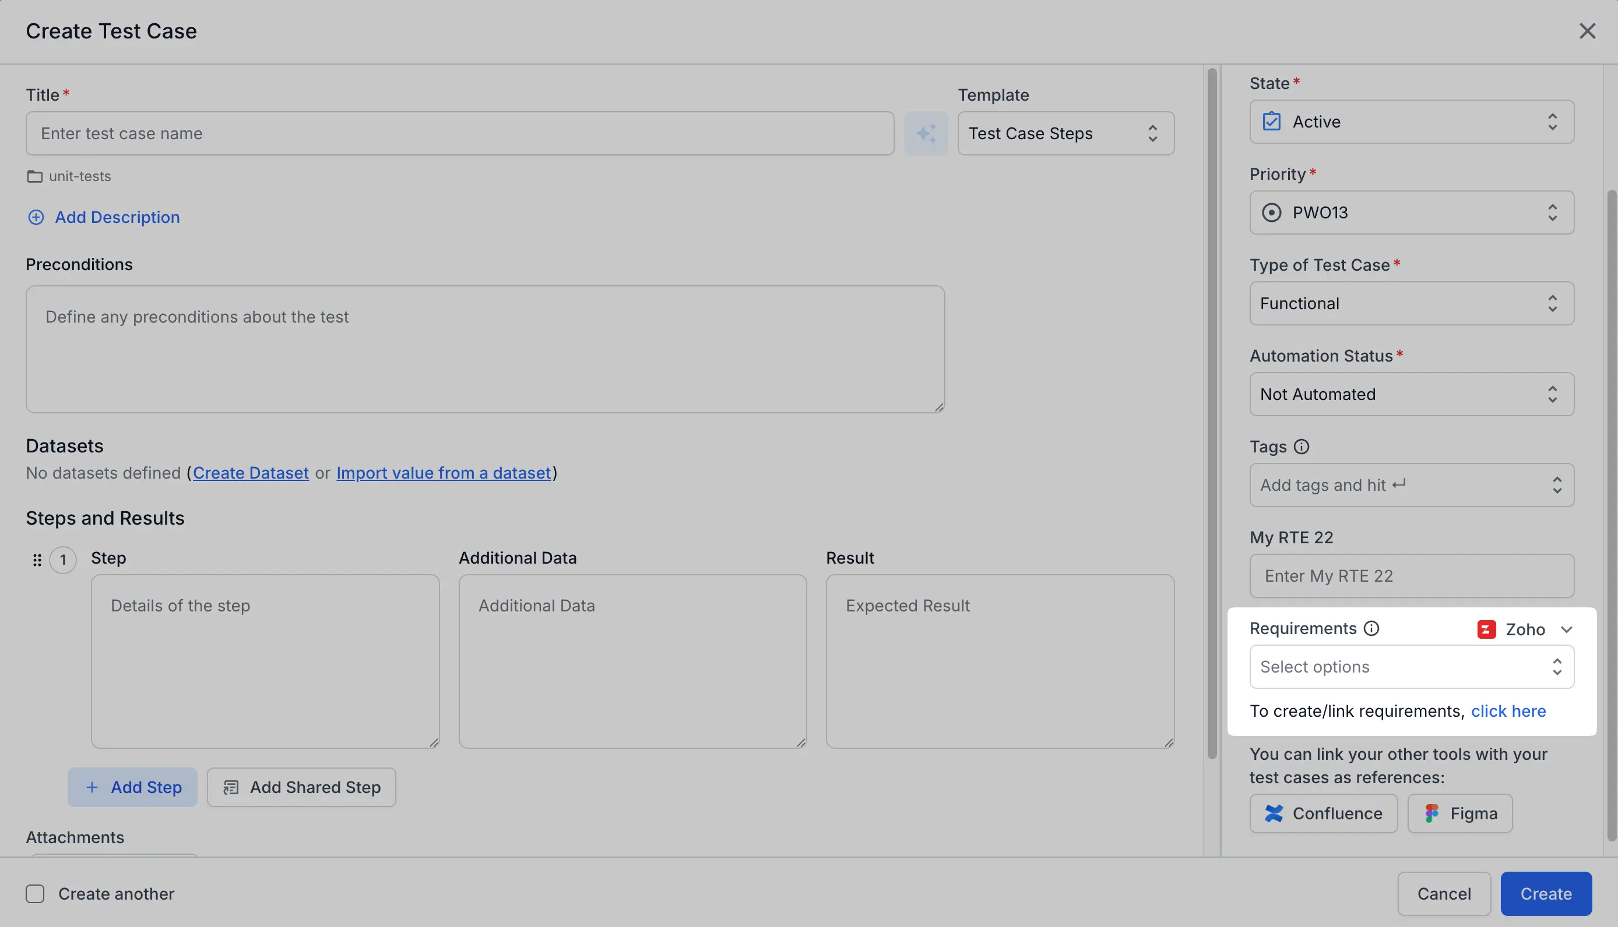Viewport: 1618px width, 927px height.
Task: Click the Preconditions text area
Action: click(x=485, y=349)
